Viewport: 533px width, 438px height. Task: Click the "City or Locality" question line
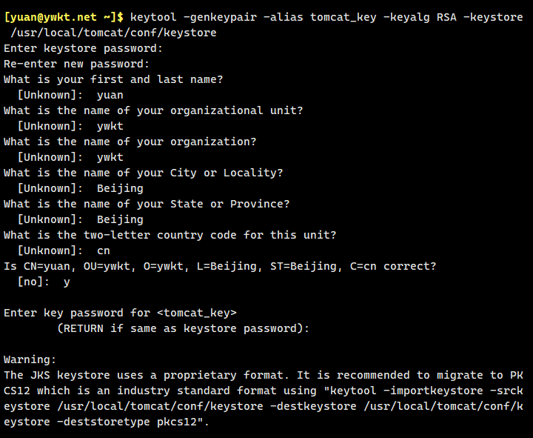(144, 173)
